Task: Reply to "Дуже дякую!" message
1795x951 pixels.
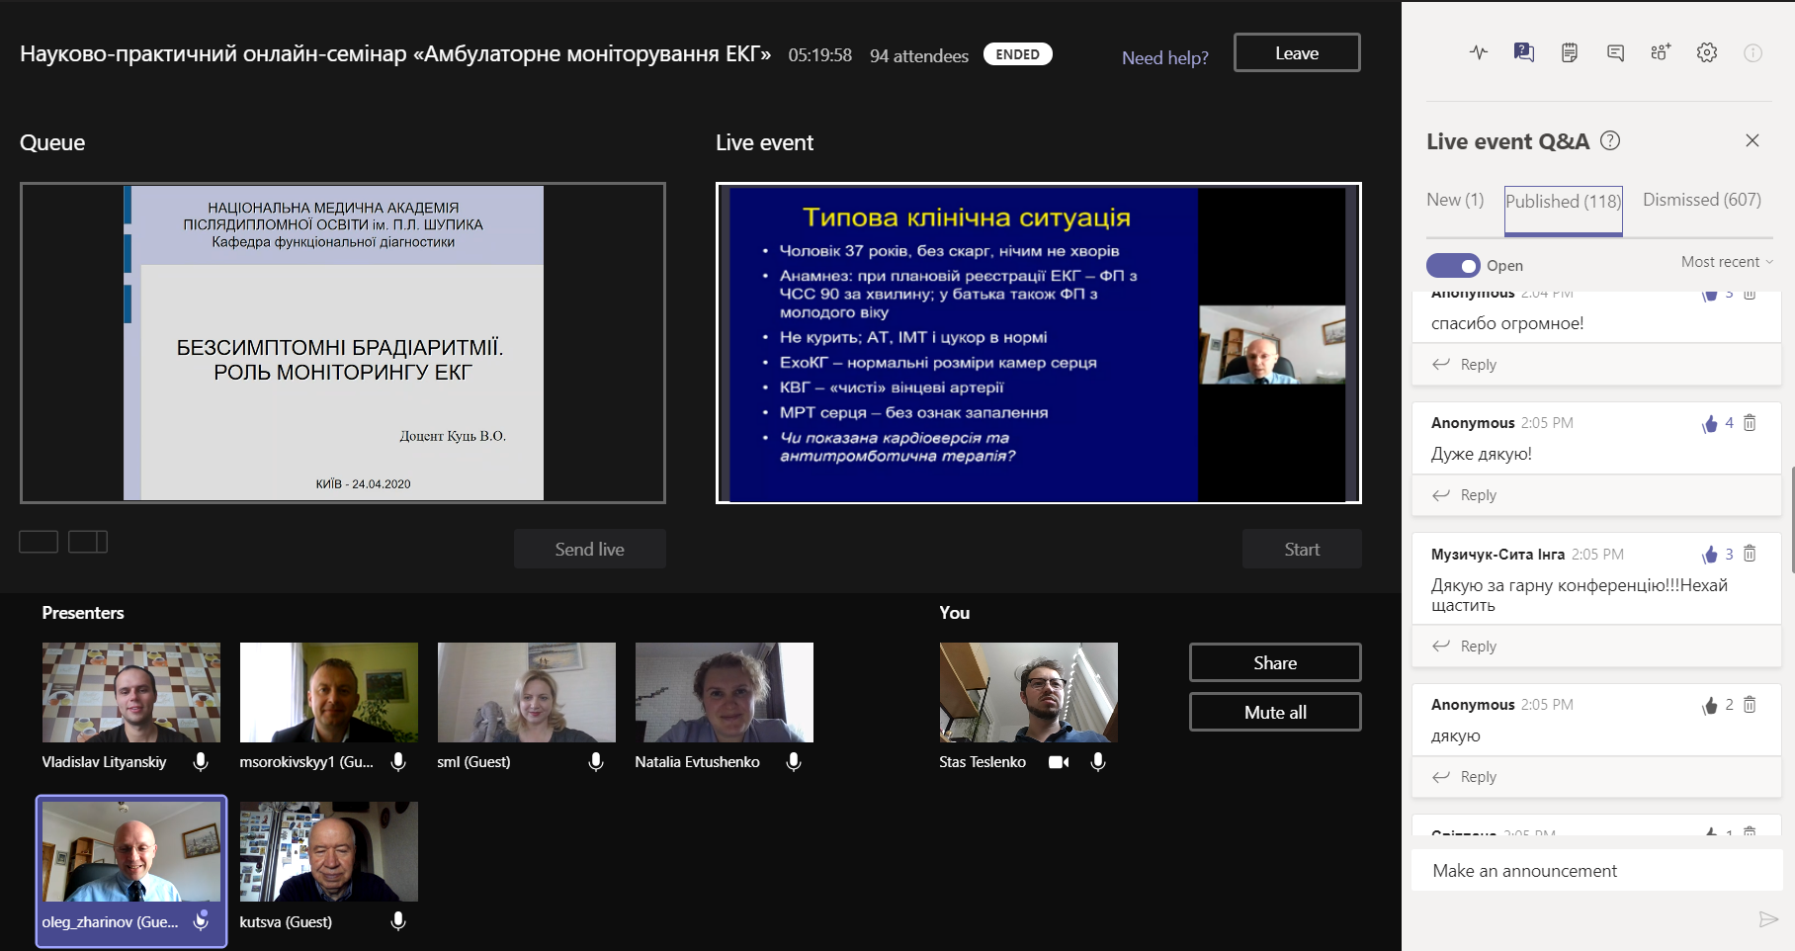Action: point(1465,495)
